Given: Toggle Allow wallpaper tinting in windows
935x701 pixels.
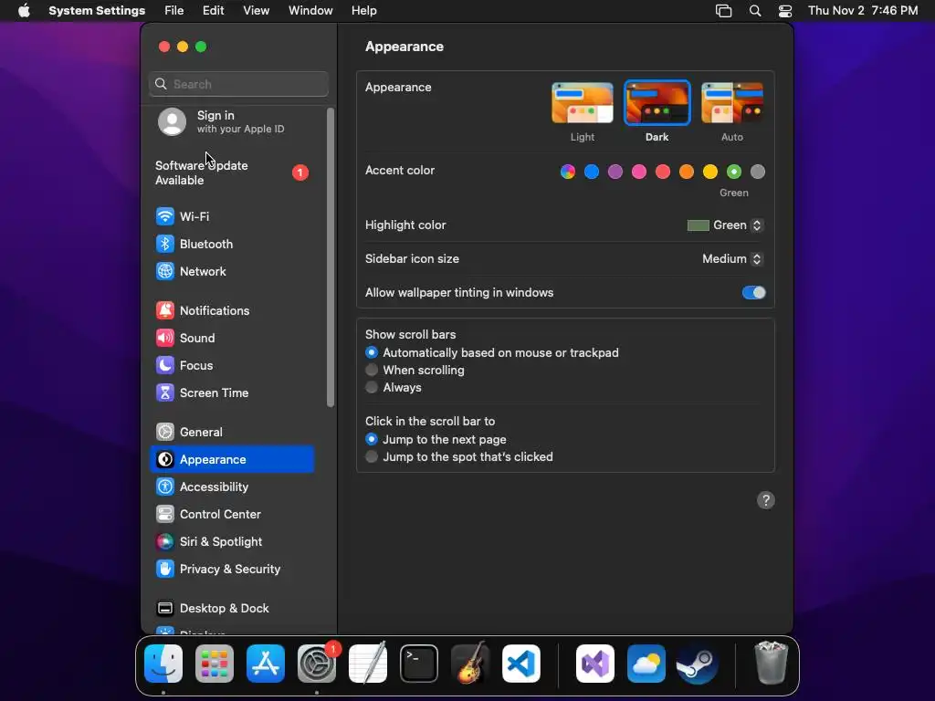Looking at the screenshot, I should pyautogui.click(x=753, y=293).
